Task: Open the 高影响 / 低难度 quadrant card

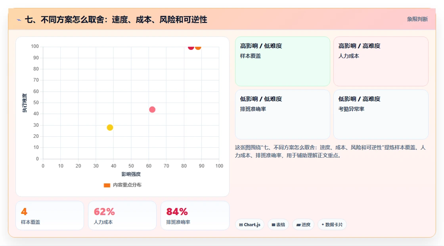Action: 283,61
